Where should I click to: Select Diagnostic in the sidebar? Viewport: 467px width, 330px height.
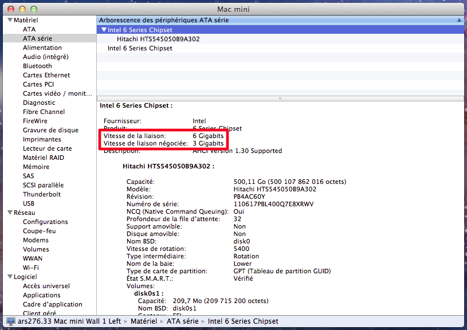(39, 103)
